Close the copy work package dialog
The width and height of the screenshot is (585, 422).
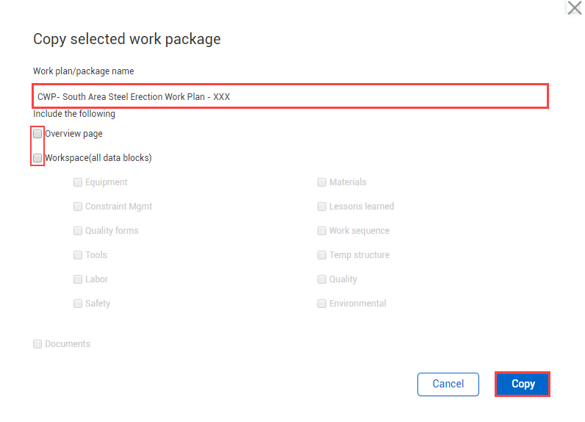(x=574, y=7)
